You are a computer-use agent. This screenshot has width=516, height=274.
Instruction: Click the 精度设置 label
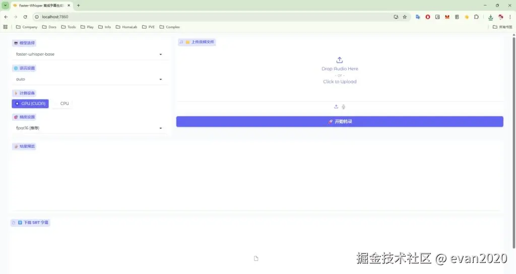(24, 117)
